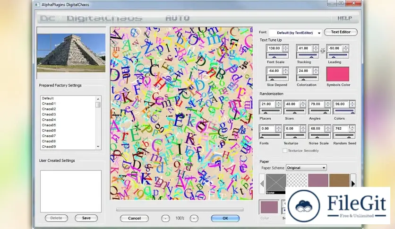Click the Random Seed stepper arrows
The image size is (395, 229).
tap(352, 128)
